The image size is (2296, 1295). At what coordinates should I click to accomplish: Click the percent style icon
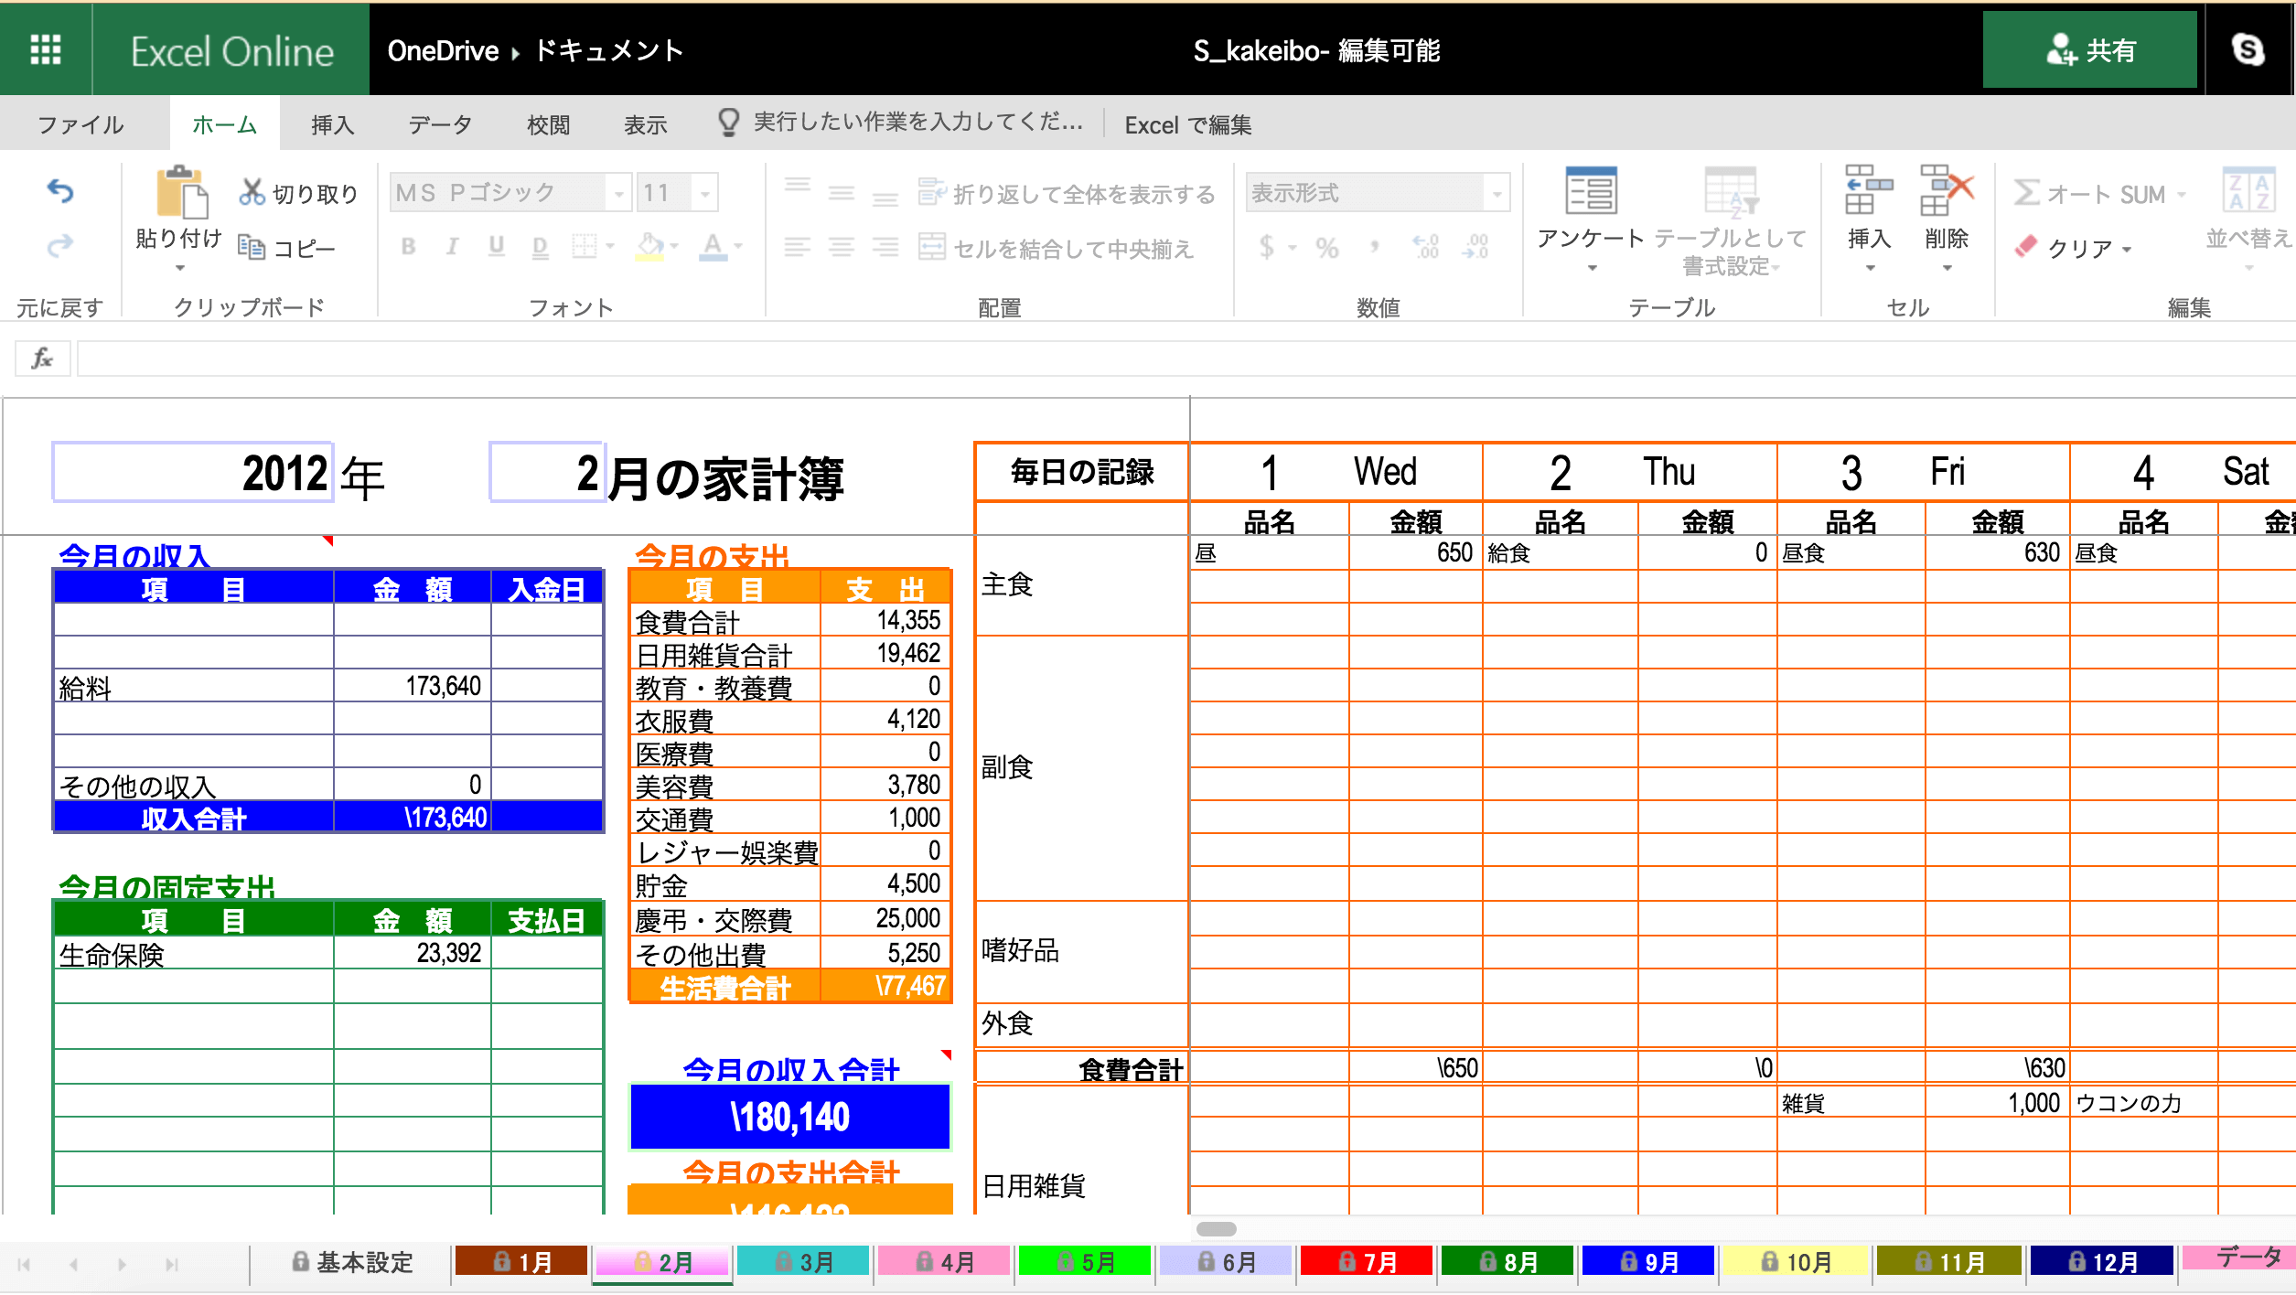(1327, 247)
